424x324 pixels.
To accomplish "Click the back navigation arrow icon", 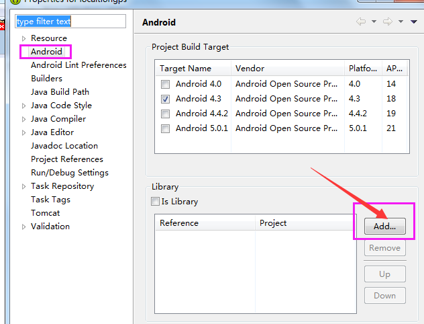I will pyautogui.click(x=361, y=22).
